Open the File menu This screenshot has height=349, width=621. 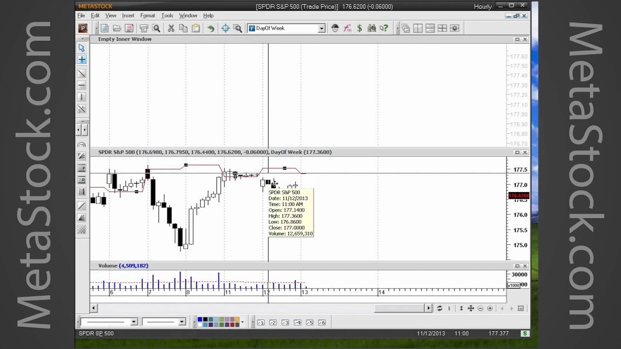82,16
